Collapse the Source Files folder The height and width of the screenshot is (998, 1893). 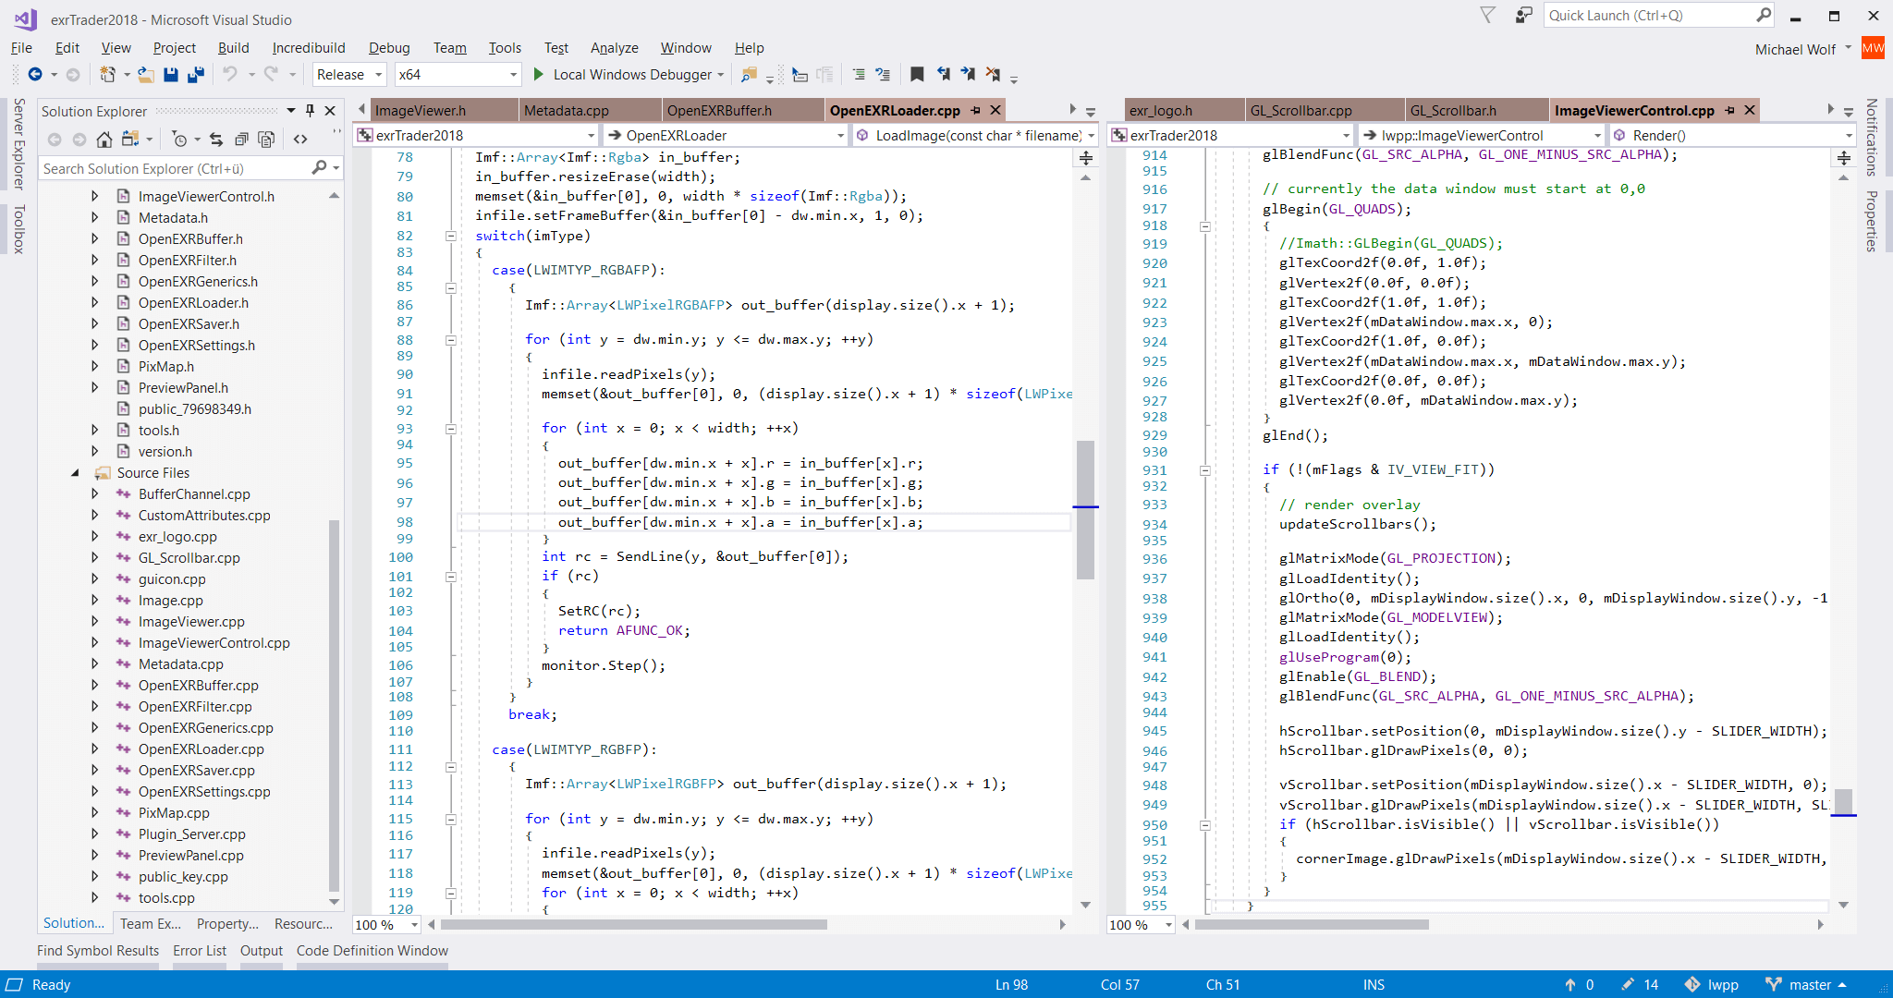[76, 473]
